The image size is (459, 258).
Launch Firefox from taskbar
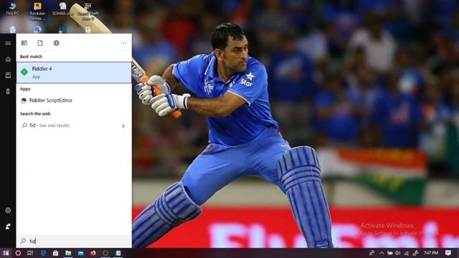[x=93, y=253]
